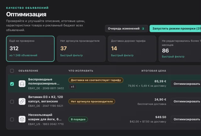The height and width of the screenshot is (136, 201).
Task: Click the Оптимизация page heading
Action: point(26,14)
